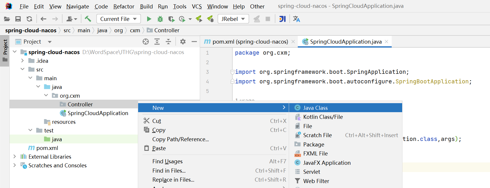Image resolution: width=490 pixels, height=188 pixels.
Task: Open the Refactor menu
Action: pyautogui.click(x=124, y=6)
